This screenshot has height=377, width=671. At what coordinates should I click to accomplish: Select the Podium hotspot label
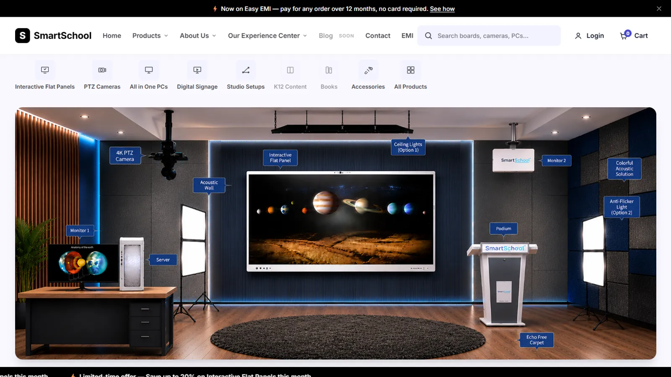tap(504, 229)
